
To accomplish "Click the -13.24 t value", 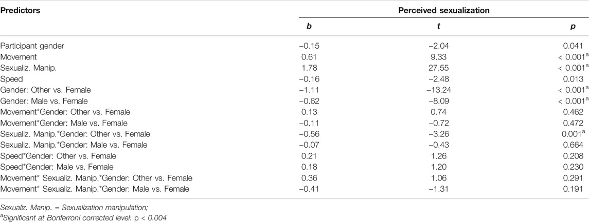I will point(444,90).
